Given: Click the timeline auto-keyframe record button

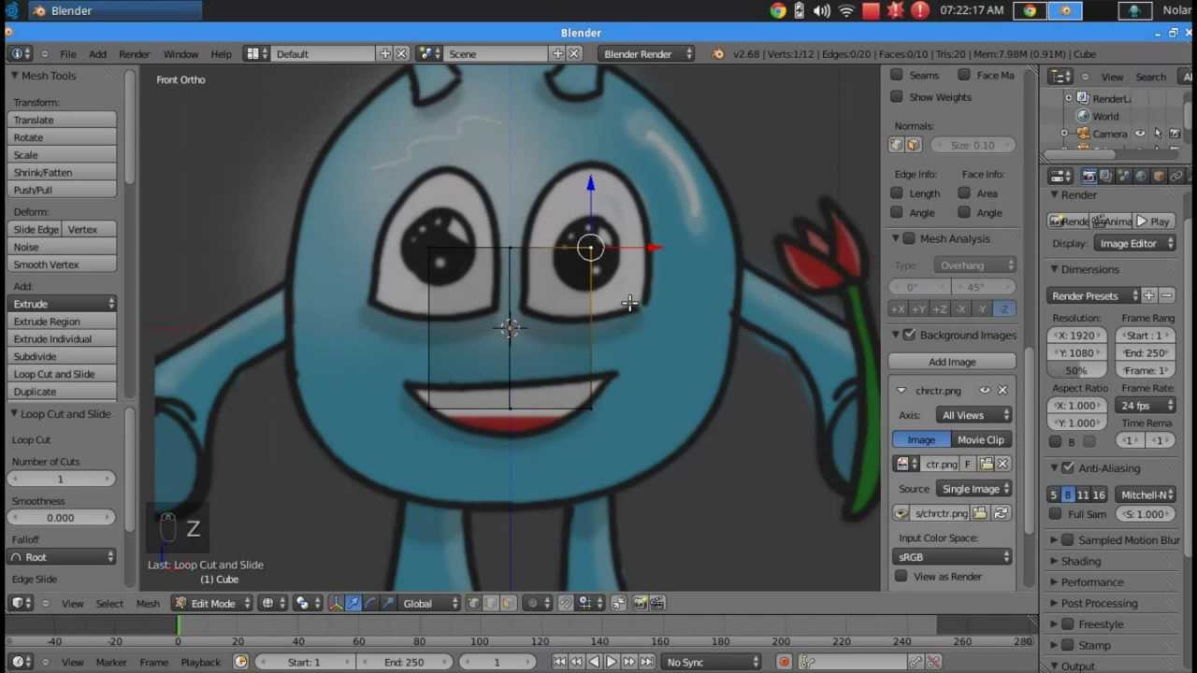Looking at the screenshot, I should pos(784,662).
